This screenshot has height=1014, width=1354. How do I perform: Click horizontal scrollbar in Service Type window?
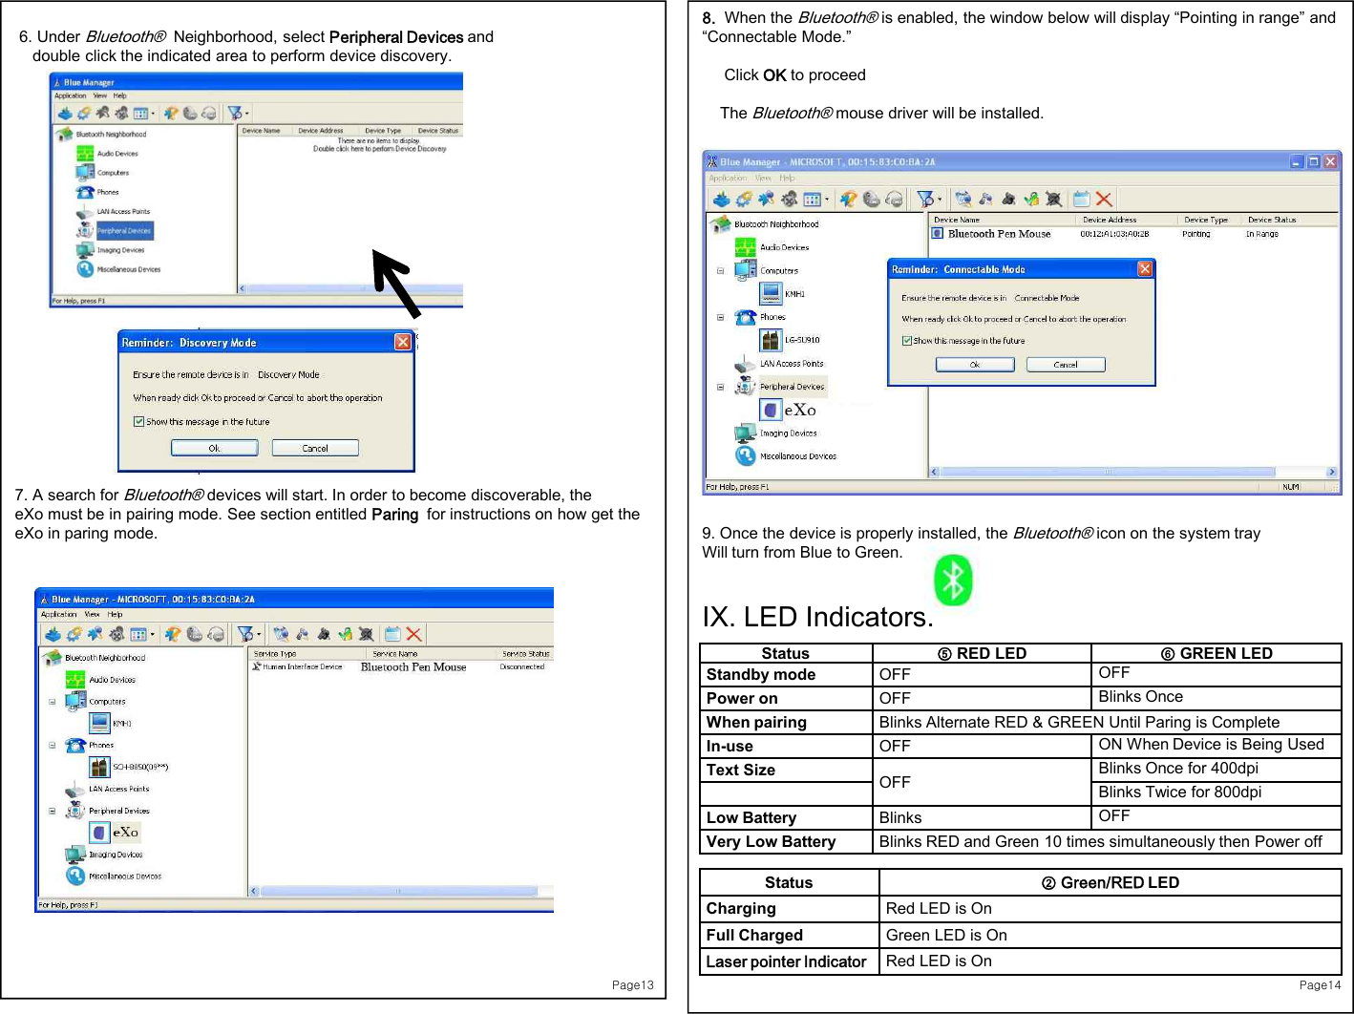(400, 892)
